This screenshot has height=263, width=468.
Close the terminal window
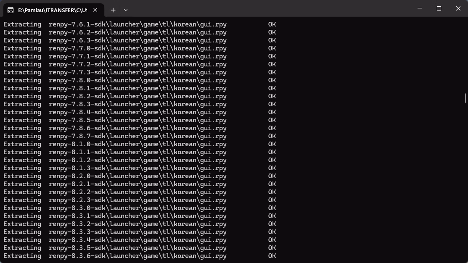click(x=458, y=8)
